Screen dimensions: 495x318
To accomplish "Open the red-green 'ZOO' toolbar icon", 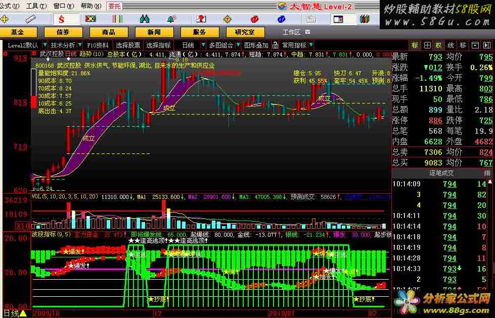I will 91,19.
